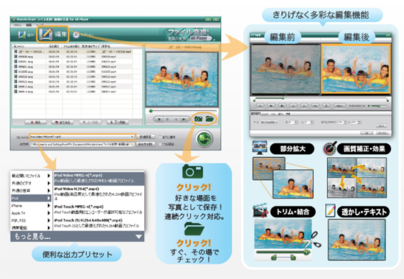Click もっと見る... to show more presets
404x279 pixels.
click(77, 236)
